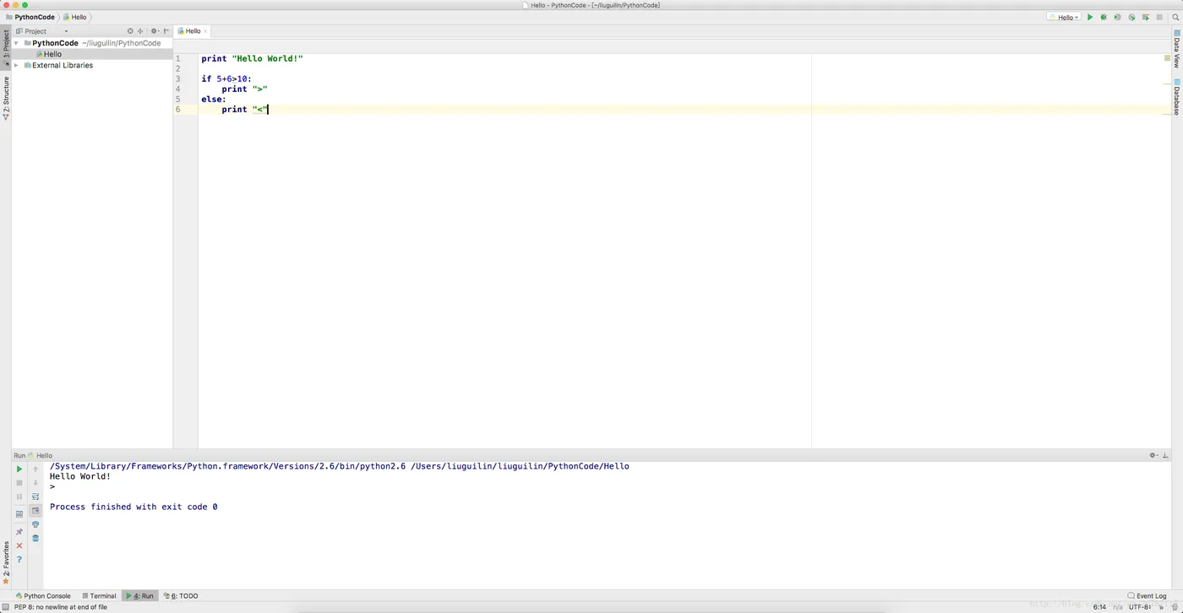Open the Run panel help question mark
This screenshot has width=1183, height=613.
19,560
